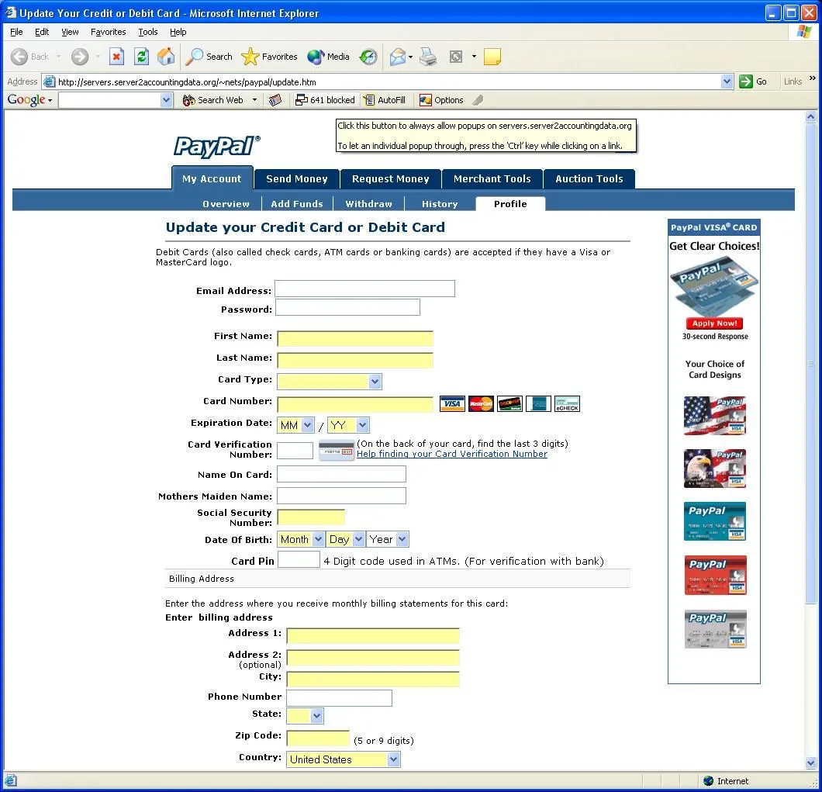The height and width of the screenshot is (792, 822).
Task: Click the Help finding your Card Verification Number link
Action: [x=451, y=454]
